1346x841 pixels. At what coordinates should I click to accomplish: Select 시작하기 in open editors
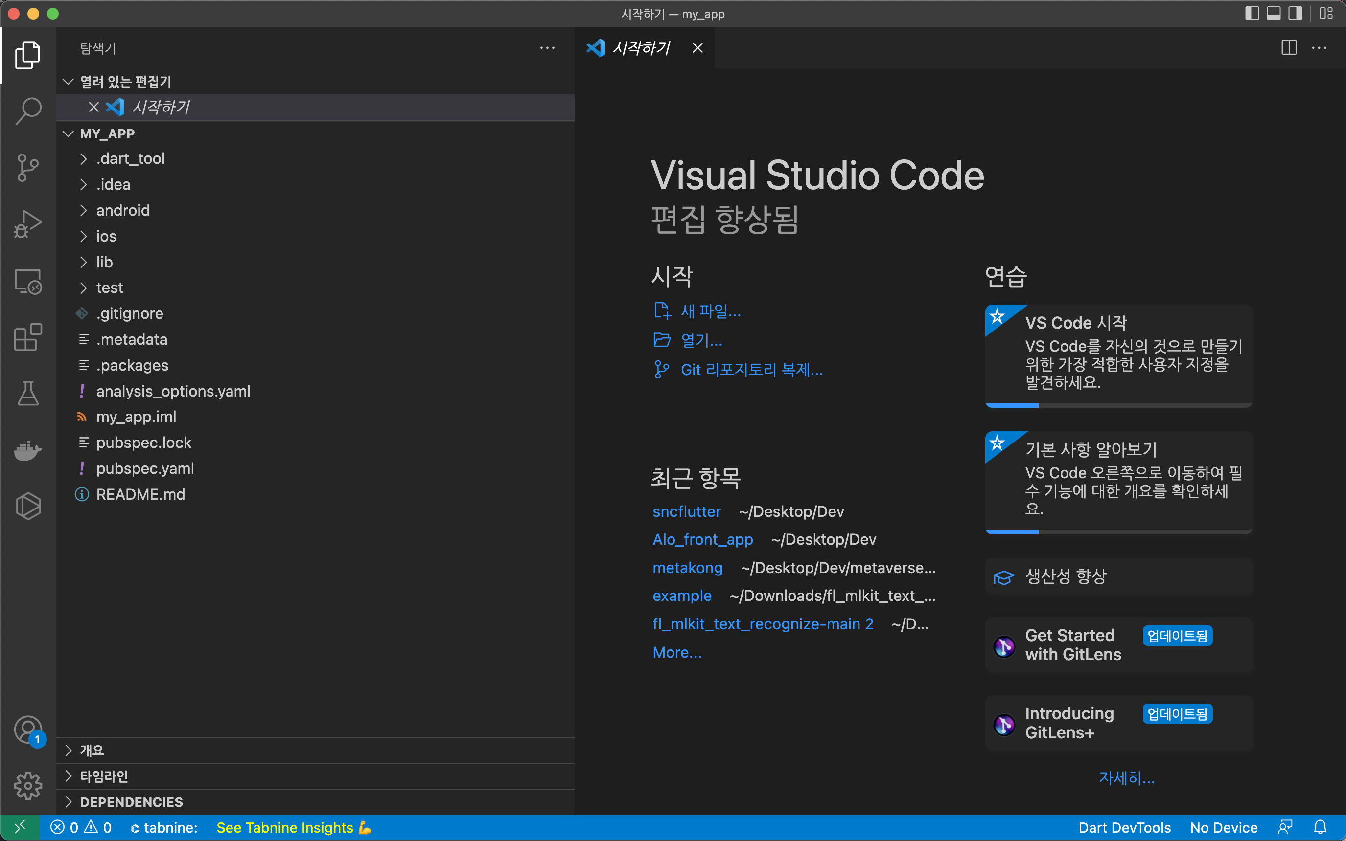coord(315,107)
